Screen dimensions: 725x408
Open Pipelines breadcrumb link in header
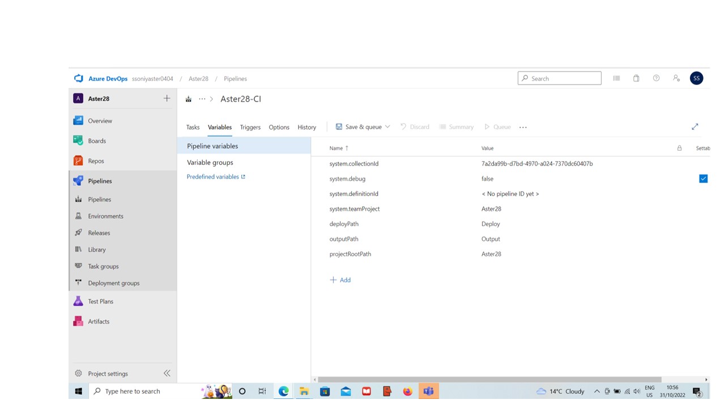point(235,79)
